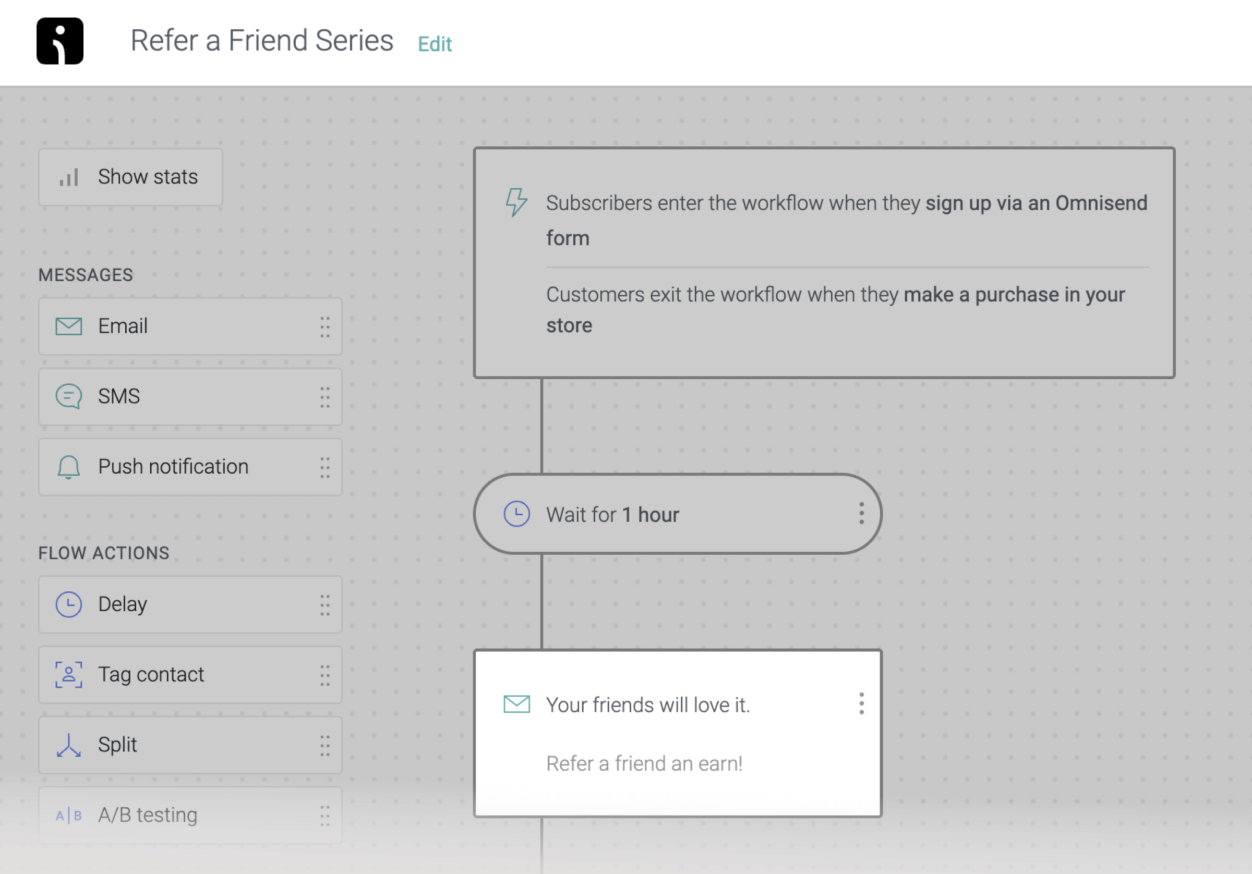Click the Edit link beside workflow title
The image size is (1252, 874).
pos(435,44)
